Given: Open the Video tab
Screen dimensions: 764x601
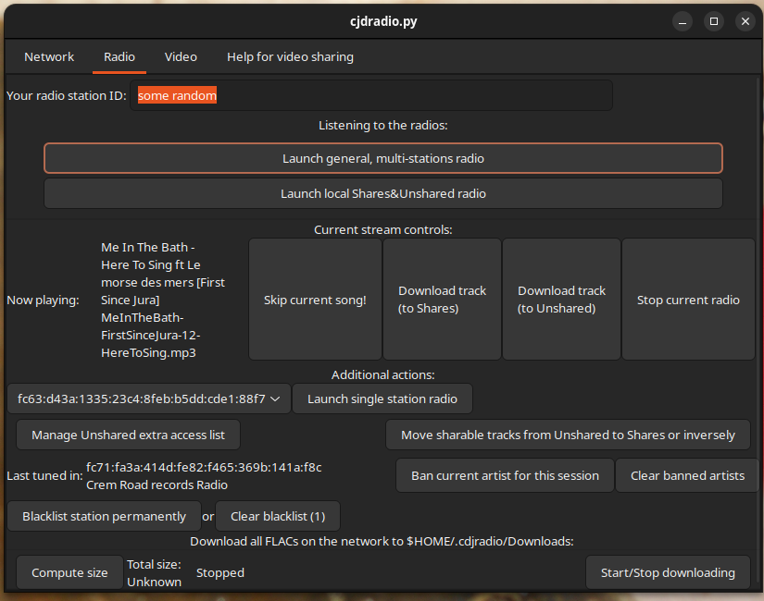Looking at the screenshot, I should click(181, 56).
